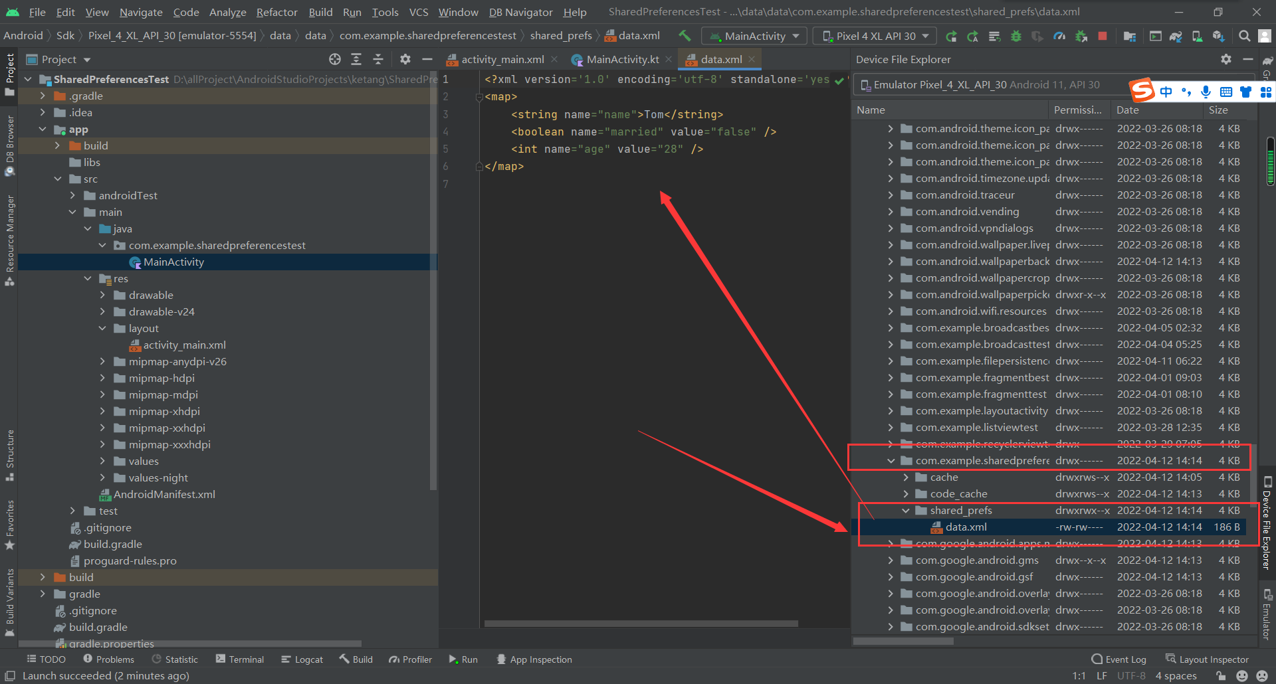Open Device File Explorer settings gear
This screenshot has height=684, width=1276.
pos(1226,60)
